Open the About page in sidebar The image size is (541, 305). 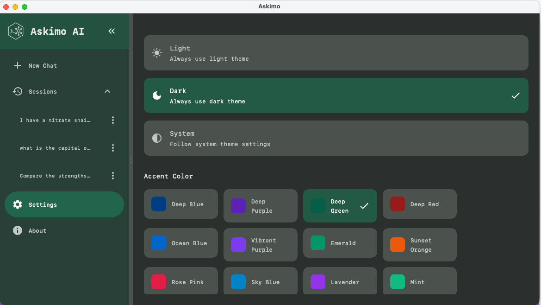click(x=37, y=230)
